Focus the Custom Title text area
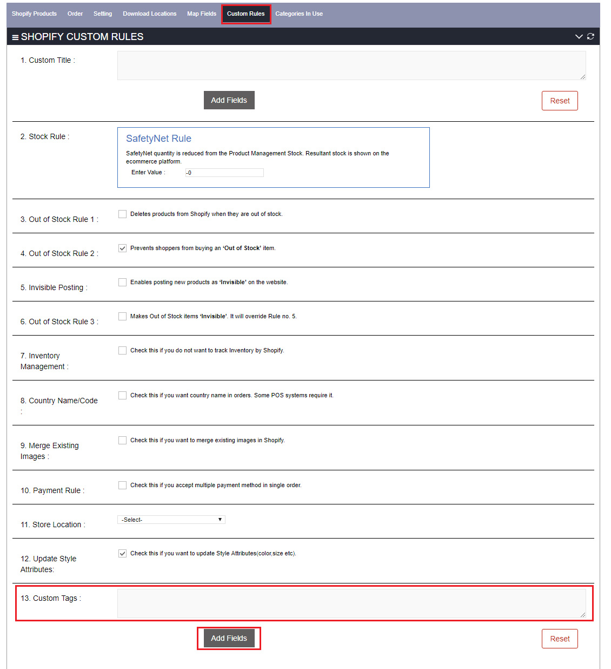The height and width of the screenshot is (669, 611). pos(351,65)
